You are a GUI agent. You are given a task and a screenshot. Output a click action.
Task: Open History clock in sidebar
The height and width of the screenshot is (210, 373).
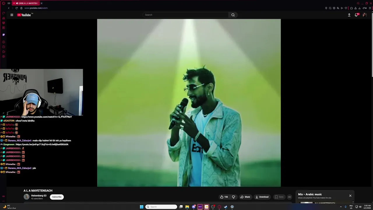3,47
